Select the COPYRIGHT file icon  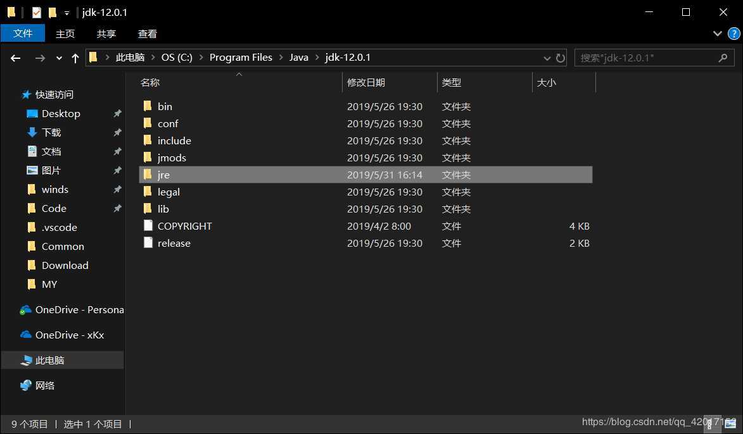coord(148,226)
